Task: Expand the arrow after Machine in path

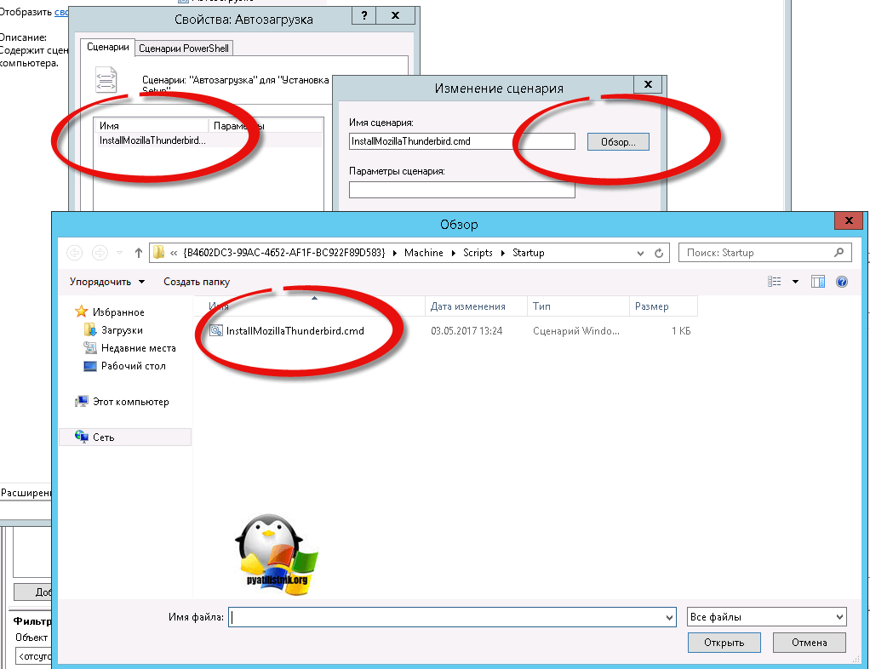Action: click(x=453, y=253)
